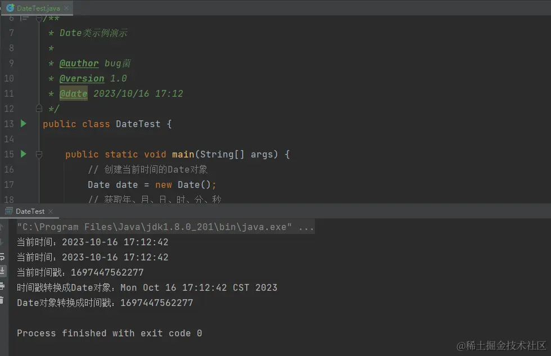
Task: Toggle soft-wrap in the run console
Action: tap(2, 257)
